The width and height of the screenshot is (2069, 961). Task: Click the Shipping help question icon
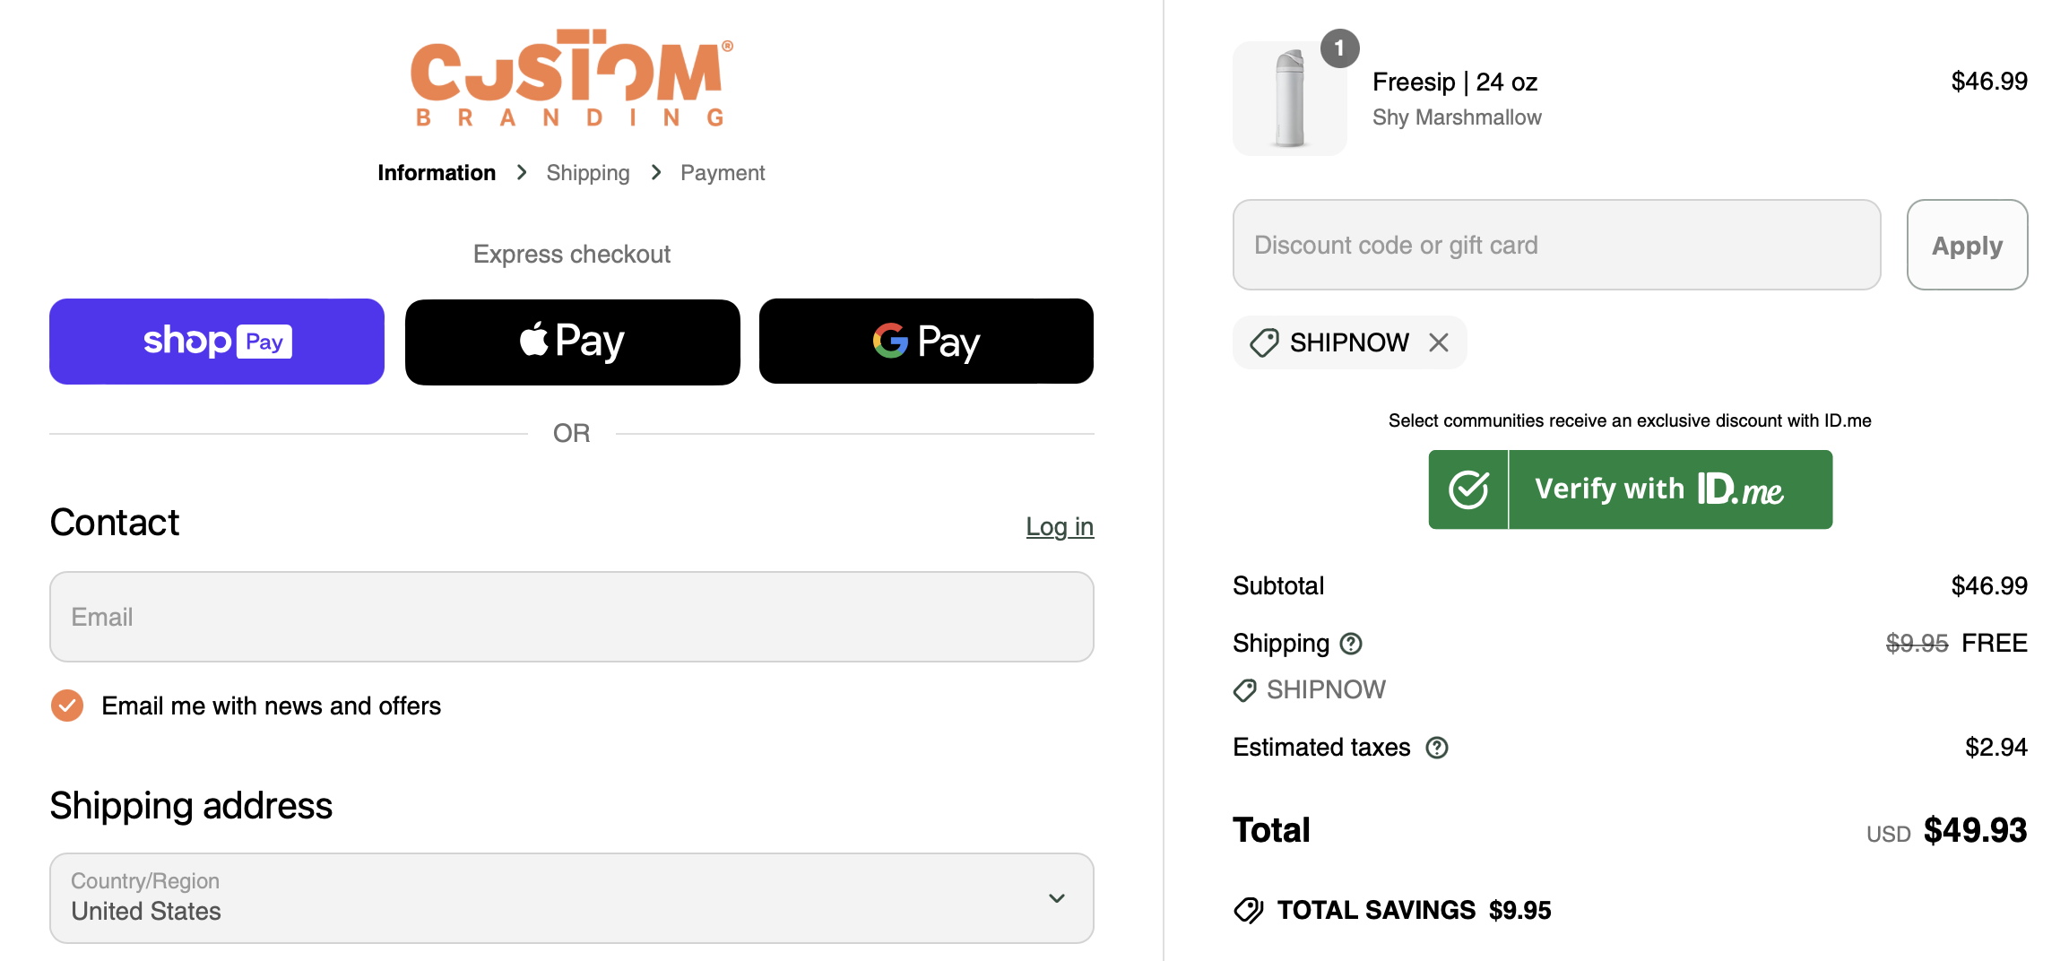pyautogui.click(x=1351, y=644)
